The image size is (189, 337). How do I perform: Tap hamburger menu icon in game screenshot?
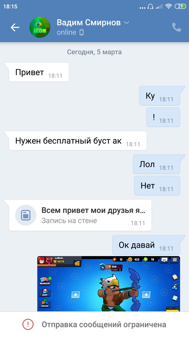tap(175, 260)
